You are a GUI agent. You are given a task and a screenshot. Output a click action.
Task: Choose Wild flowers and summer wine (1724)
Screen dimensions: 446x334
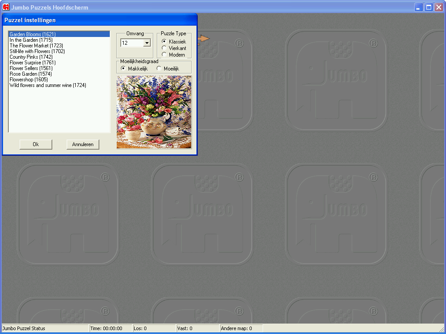coord(59,85)
